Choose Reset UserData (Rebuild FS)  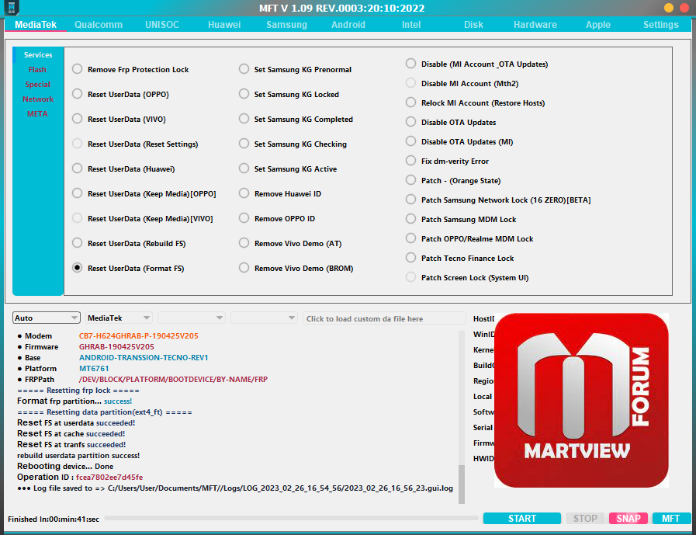coord(129,244)
